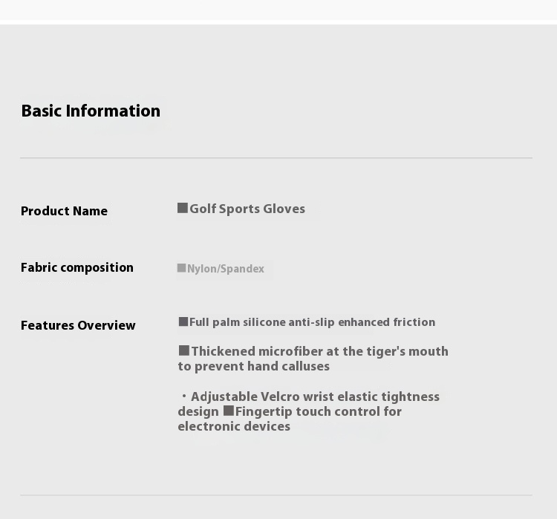The height and width of the screenshot is (519, 557).
Task: Select the Golf Sports Gloves text
Action: tap(247, 209)
